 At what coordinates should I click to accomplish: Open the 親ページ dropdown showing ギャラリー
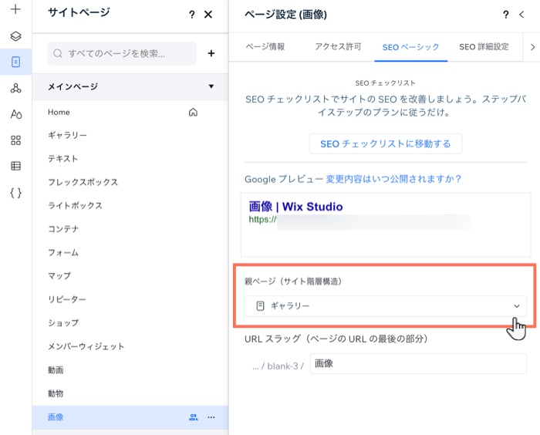386,306
